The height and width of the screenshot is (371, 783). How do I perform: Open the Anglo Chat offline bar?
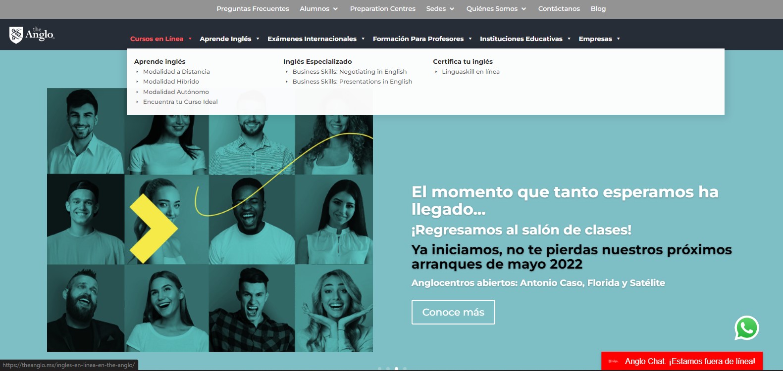click(x=682, y=361)
